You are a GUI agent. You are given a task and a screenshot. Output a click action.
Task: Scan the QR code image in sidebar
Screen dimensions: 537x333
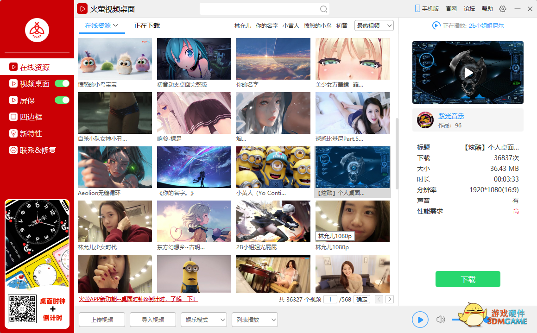click(x=22, y=309)
